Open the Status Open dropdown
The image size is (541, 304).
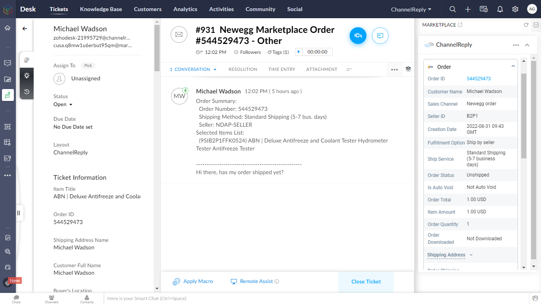coord(63,104)
